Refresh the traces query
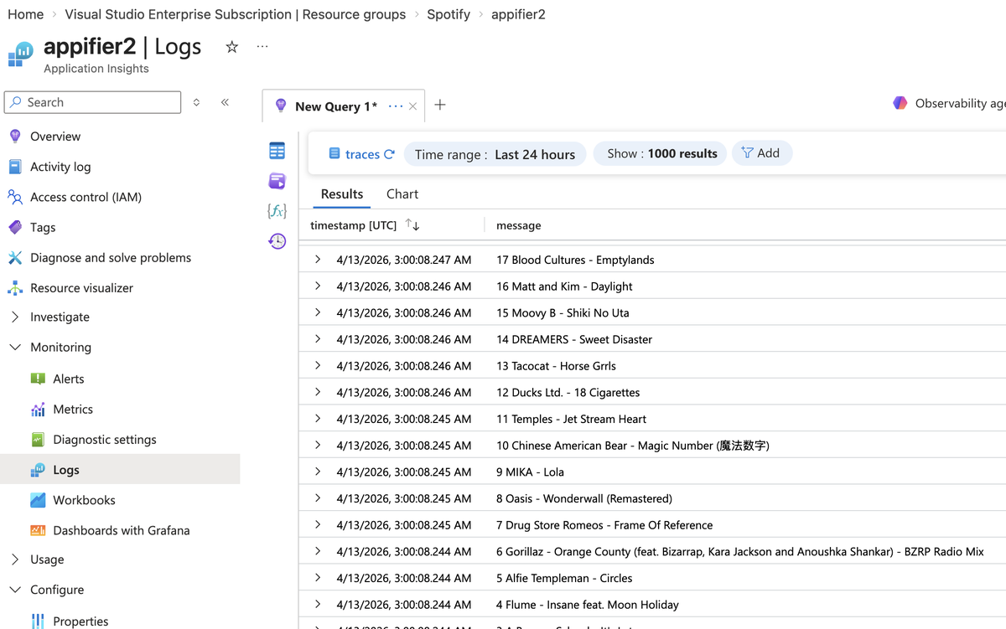This screenshot has height=629, width=1006. [389, 154]
